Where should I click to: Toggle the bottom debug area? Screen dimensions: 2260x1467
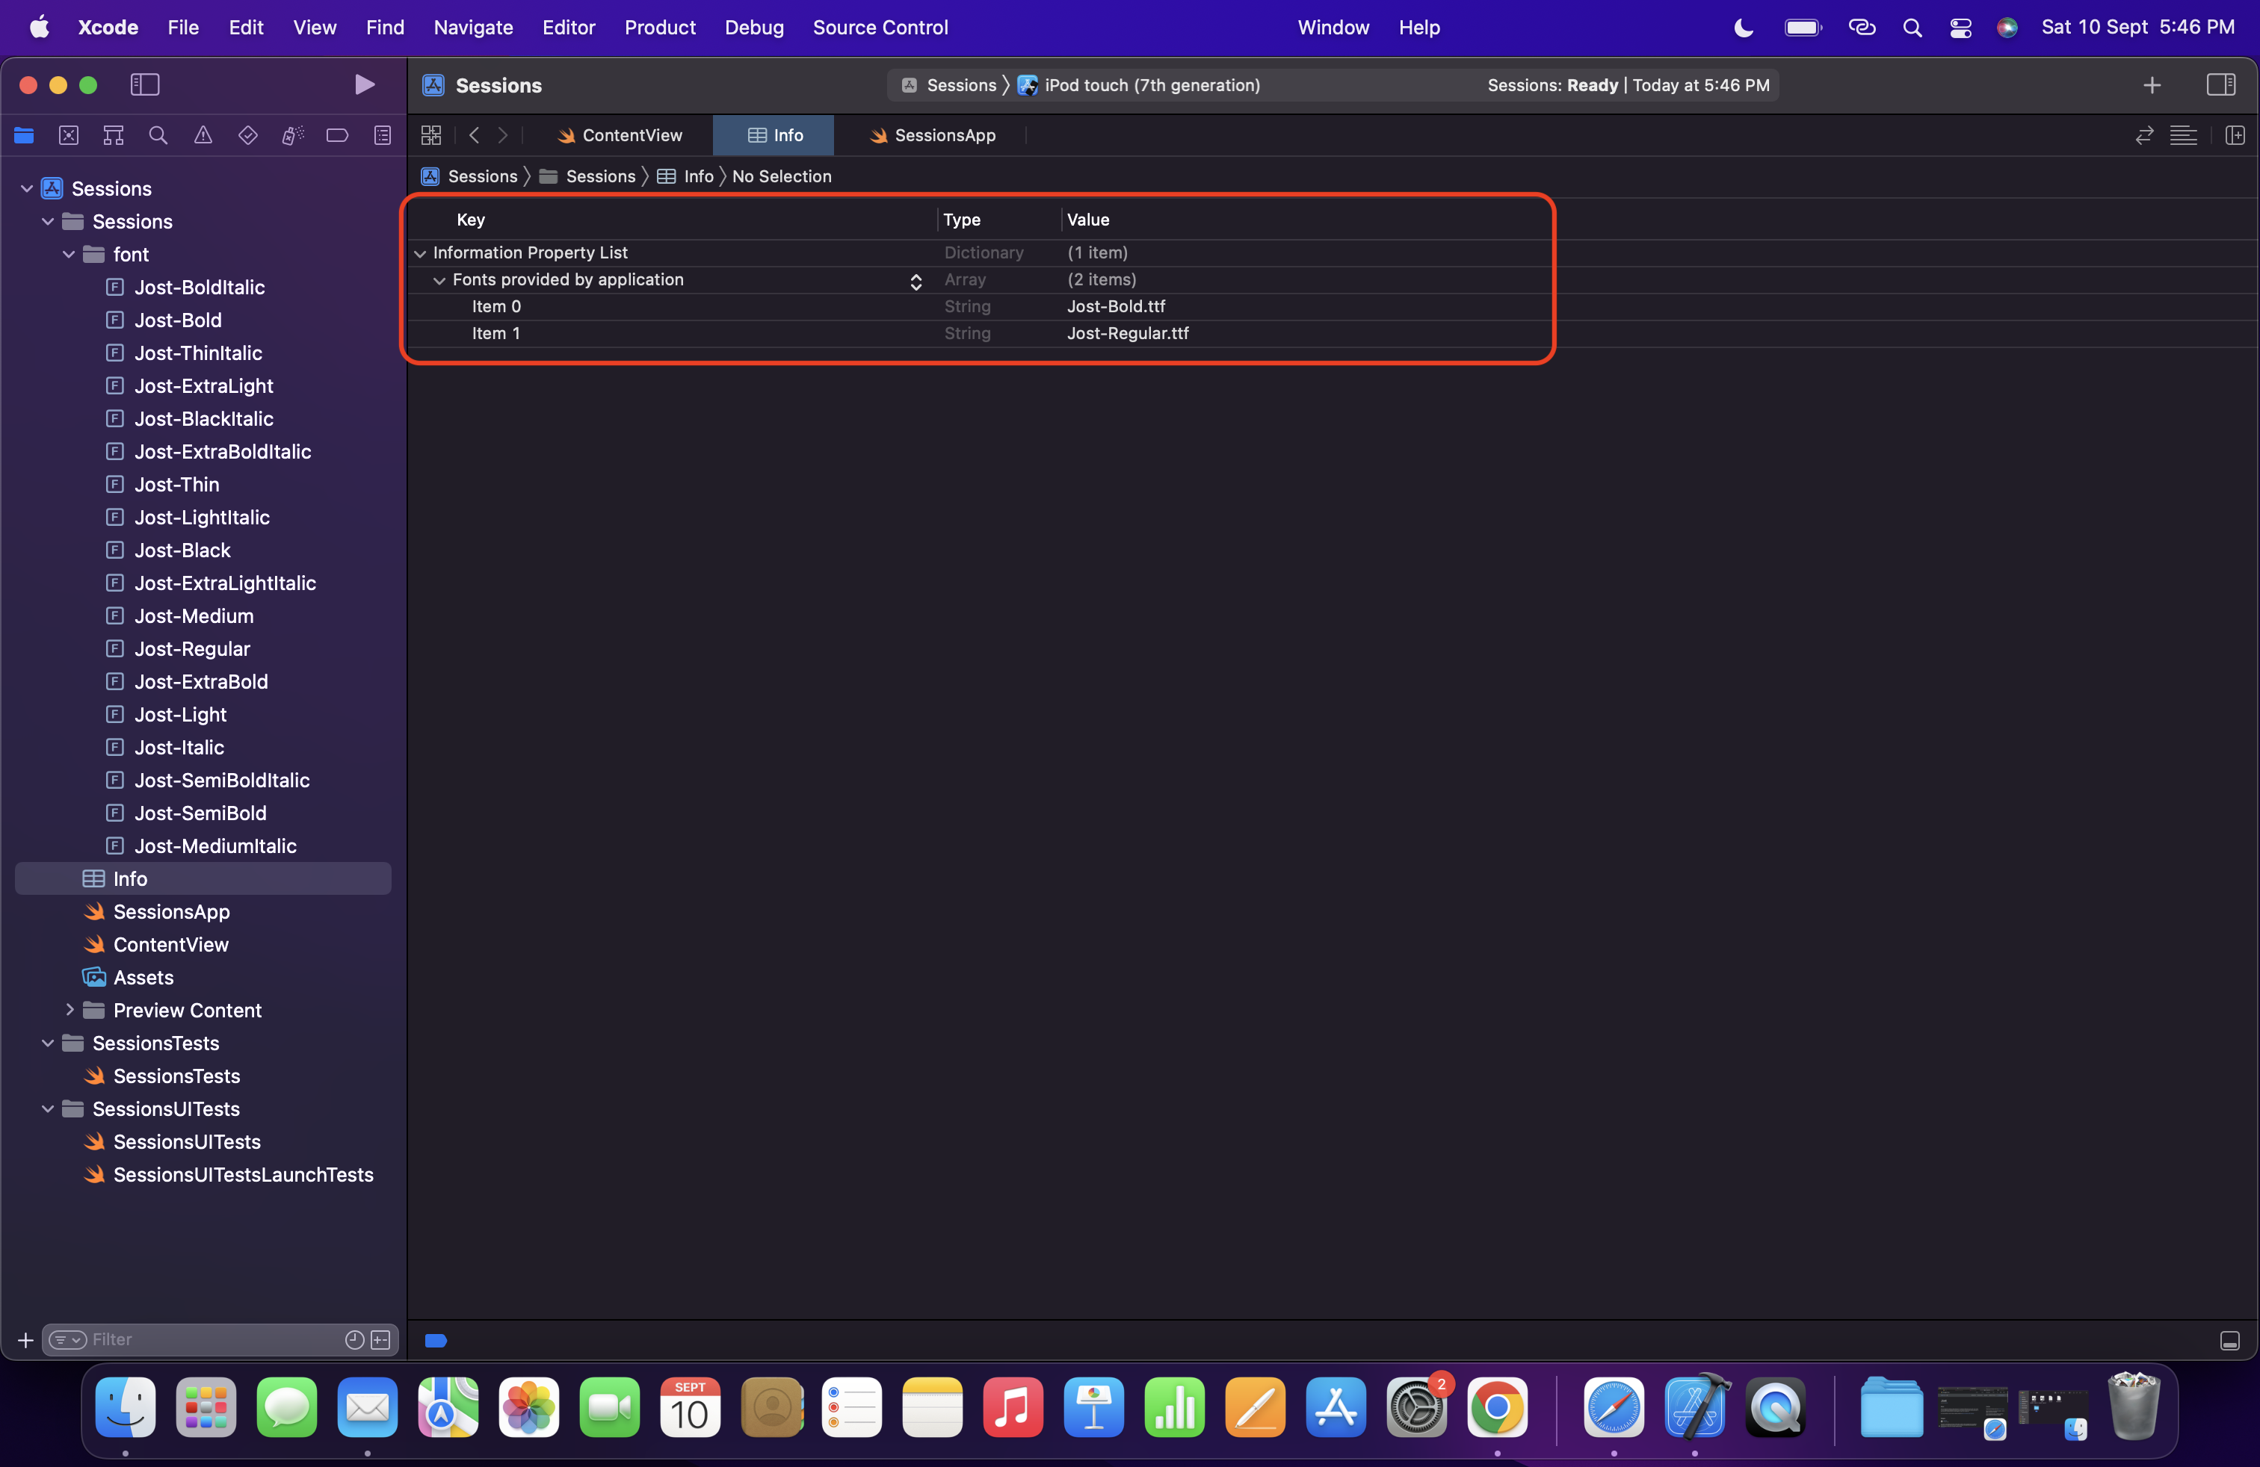point(2229,1340)
